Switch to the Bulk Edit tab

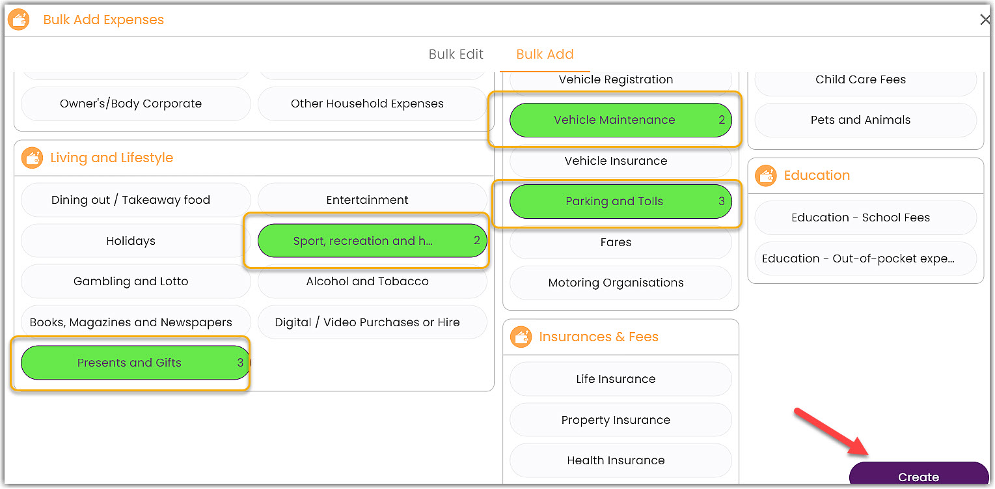point(456,54)
